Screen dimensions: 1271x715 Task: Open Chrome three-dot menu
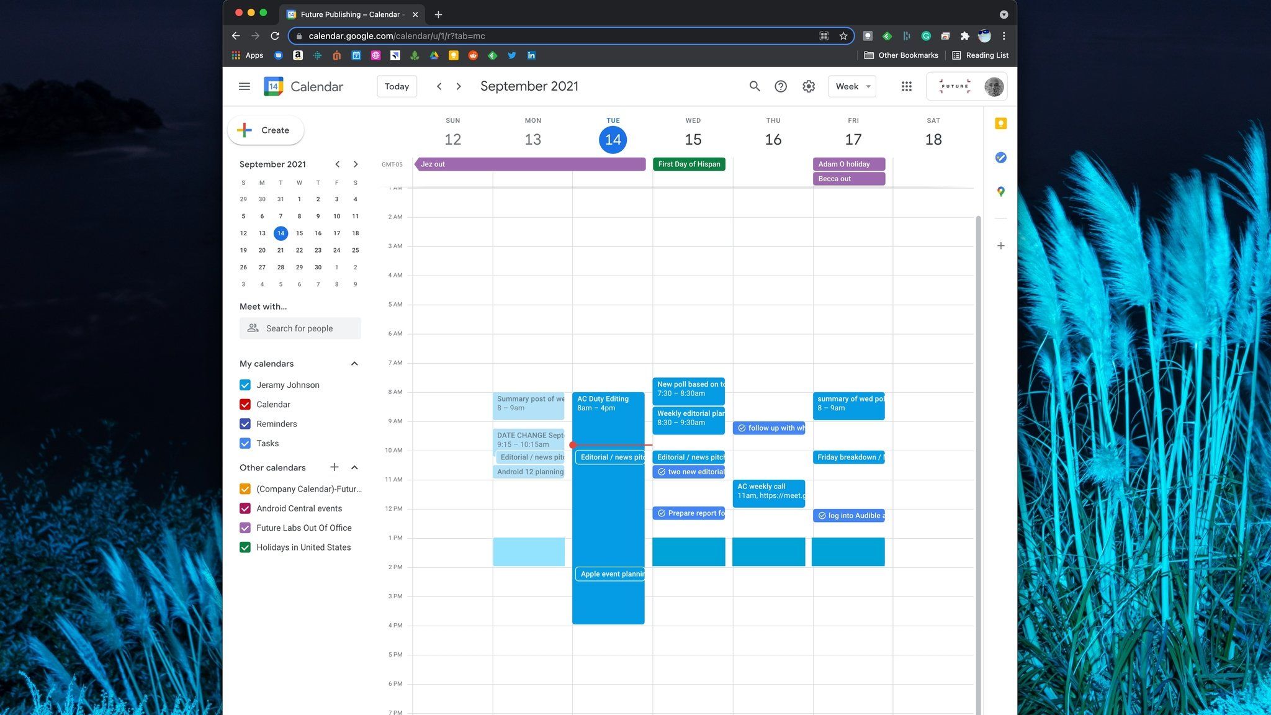(x=1004, y=36)
